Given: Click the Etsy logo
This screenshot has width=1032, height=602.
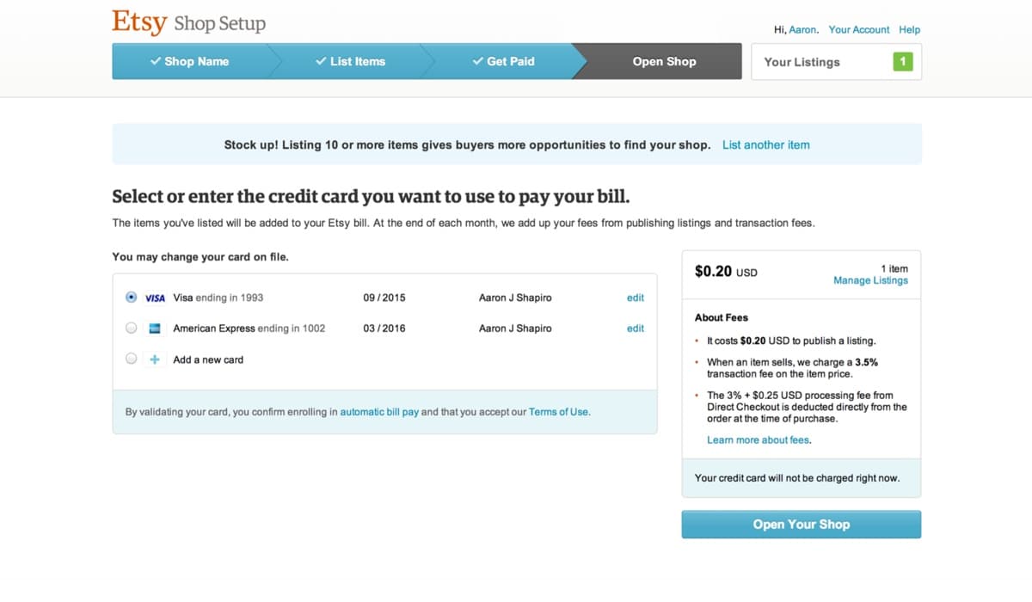Looking at the screenshot, I should pyautogui.click(x=138, y=21).
